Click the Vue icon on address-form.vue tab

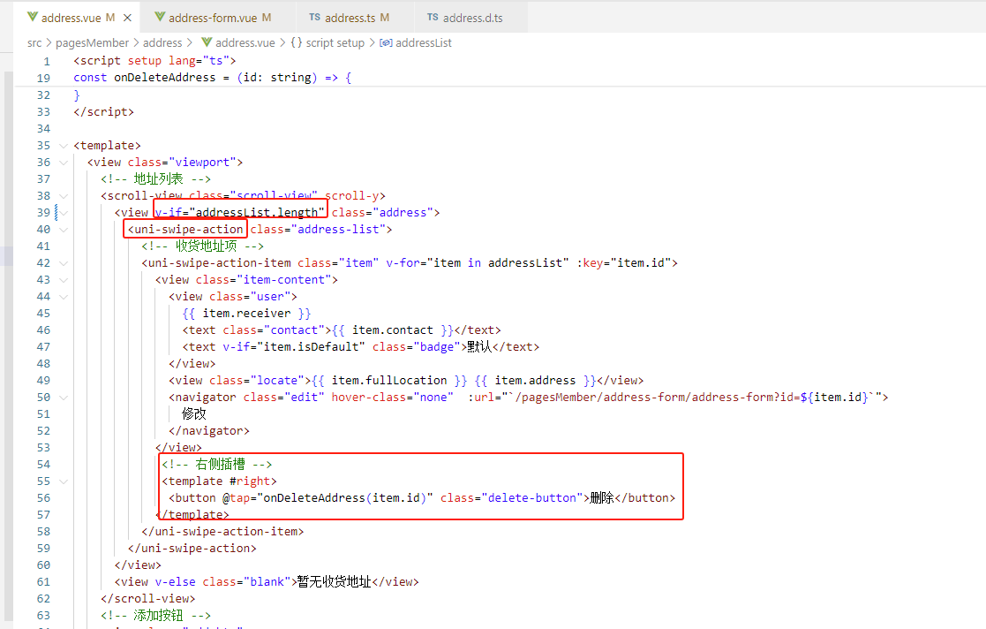click(160, 17)
